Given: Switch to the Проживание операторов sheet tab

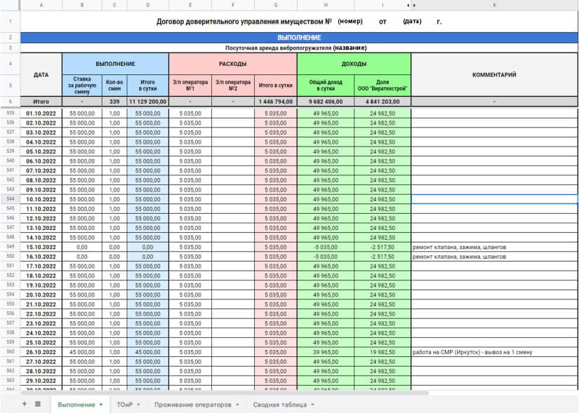Looking at the screenshot, I should (x=193, y=405).
